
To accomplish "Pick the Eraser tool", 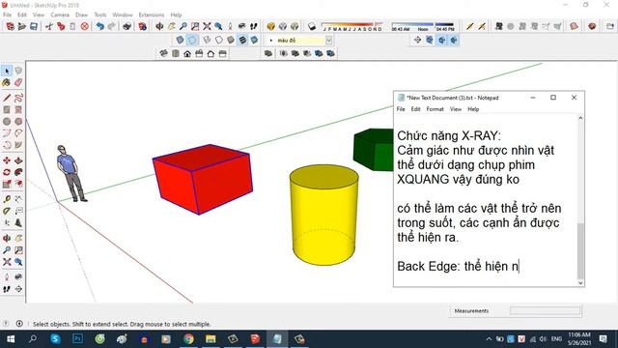I will [18, 82].
